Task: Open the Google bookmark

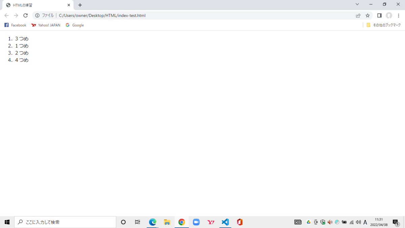Action: tap(75, 25)
